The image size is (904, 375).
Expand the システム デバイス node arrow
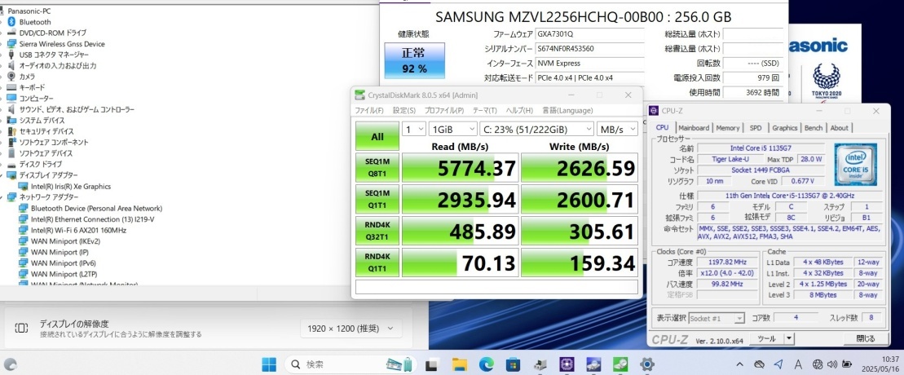pyautogui.click(x=2, y=121)
